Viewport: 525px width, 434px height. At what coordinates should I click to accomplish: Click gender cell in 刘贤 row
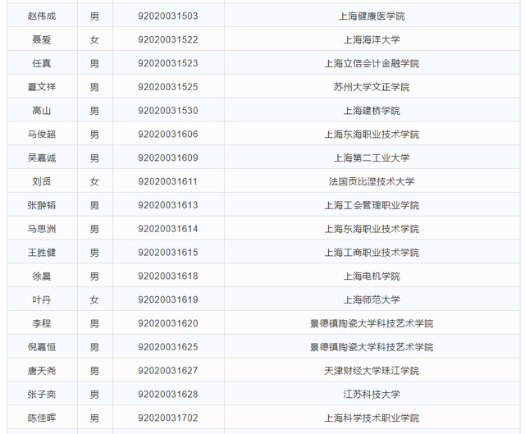pos(94,181)
